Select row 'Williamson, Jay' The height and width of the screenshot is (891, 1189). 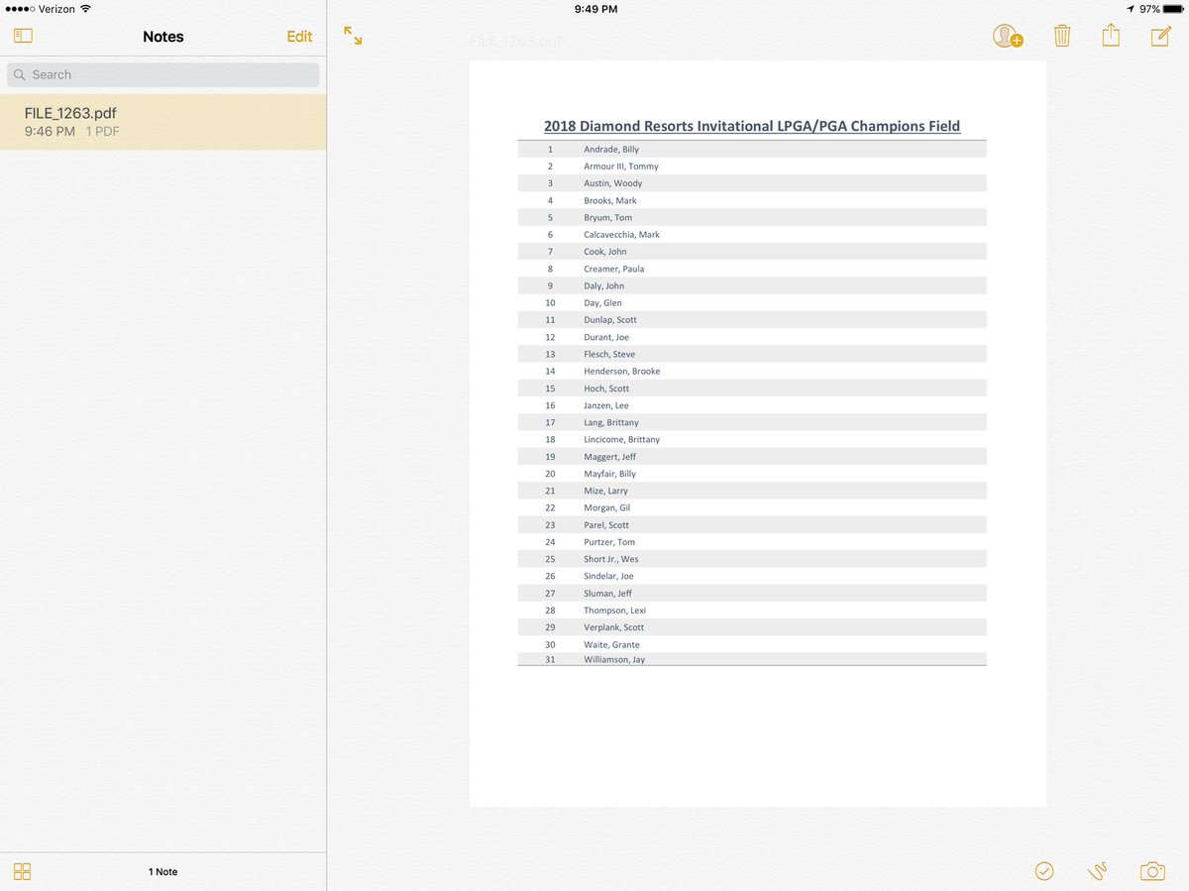click(752, 659)
